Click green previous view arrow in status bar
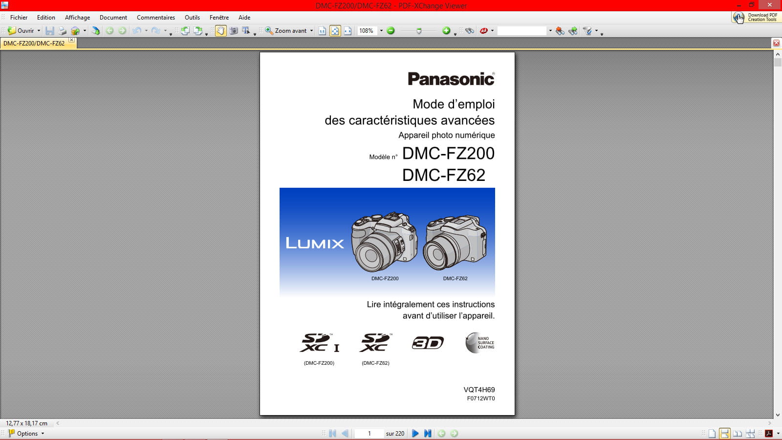Screen dimensions: 782x440 [441, 433]
